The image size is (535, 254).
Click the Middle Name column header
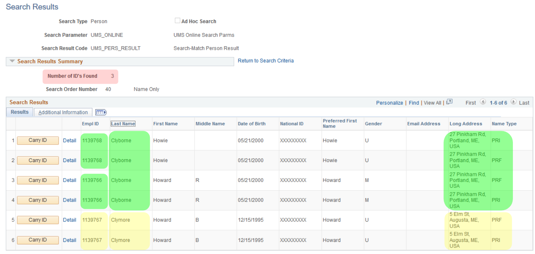210,124
